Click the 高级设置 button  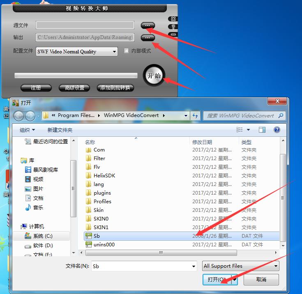click(x=74, y=88)
